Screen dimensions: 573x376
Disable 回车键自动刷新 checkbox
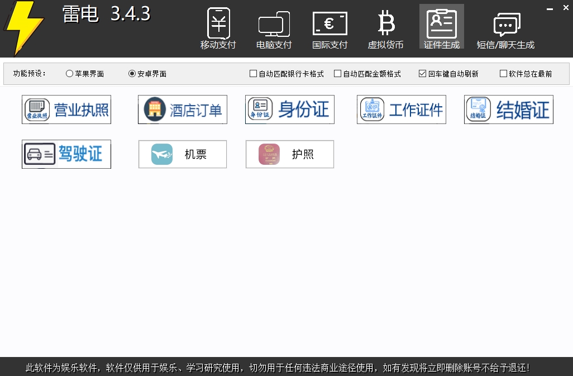point(422,73)
